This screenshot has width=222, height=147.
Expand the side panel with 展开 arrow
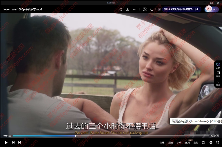point(218,83)
